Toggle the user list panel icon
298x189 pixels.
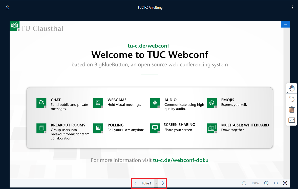(x=7, y=8)
